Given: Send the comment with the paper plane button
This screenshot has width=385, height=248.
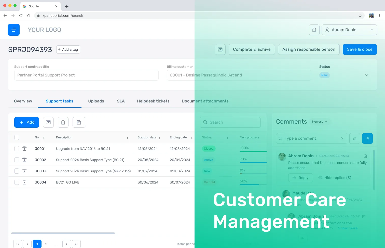Looking at the screenshot, I should tap(367, 138).
